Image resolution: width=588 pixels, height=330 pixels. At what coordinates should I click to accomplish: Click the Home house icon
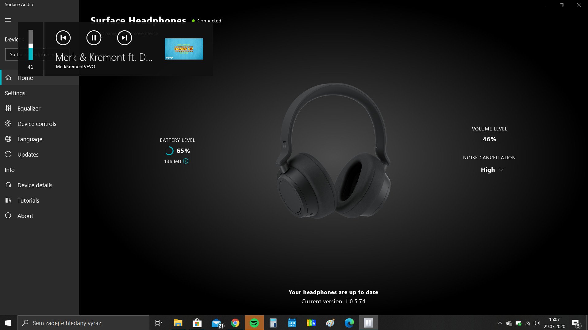(8, 77)
